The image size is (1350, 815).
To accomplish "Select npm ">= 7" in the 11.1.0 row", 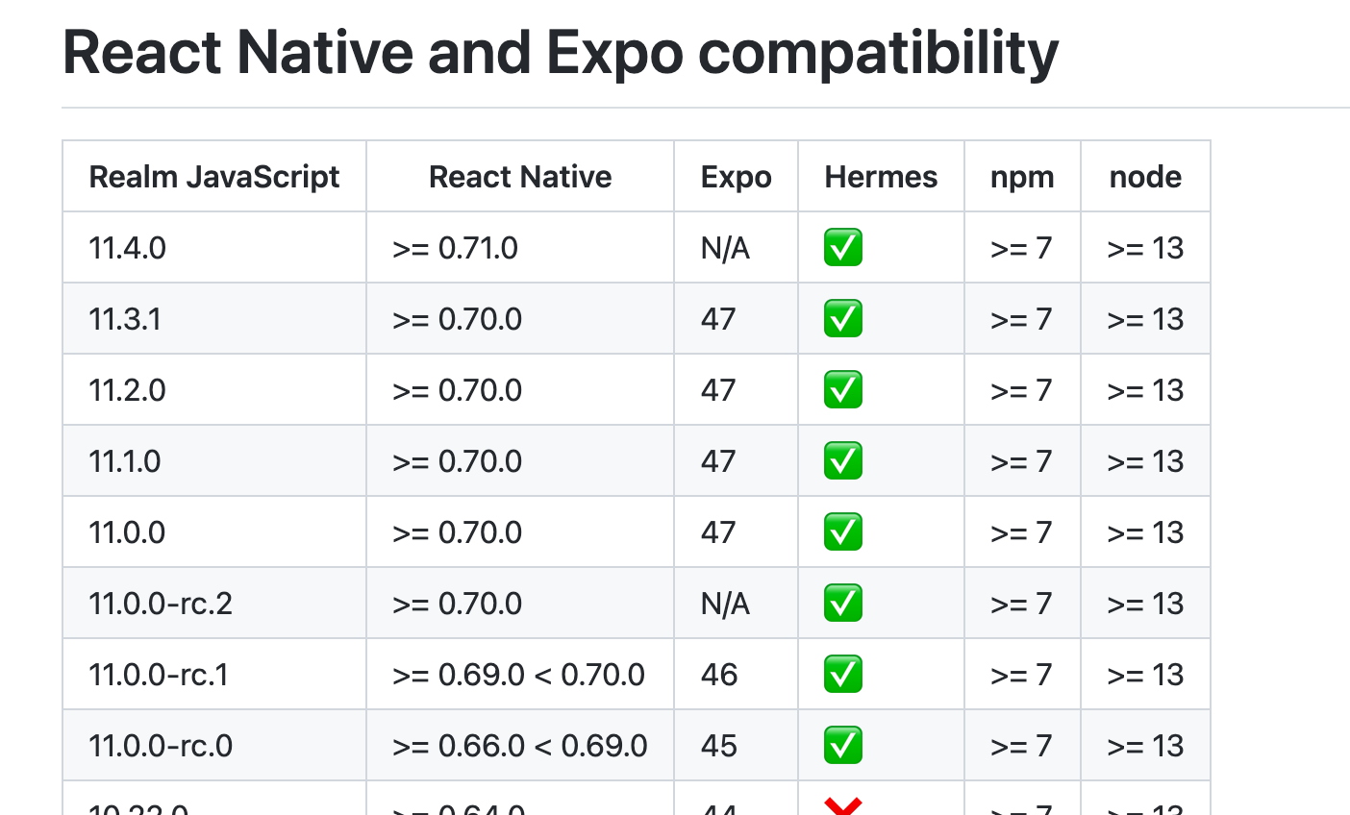I will click(x=1021, y=461).
